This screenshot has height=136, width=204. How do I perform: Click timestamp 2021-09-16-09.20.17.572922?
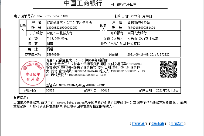[x=148, y=54]
